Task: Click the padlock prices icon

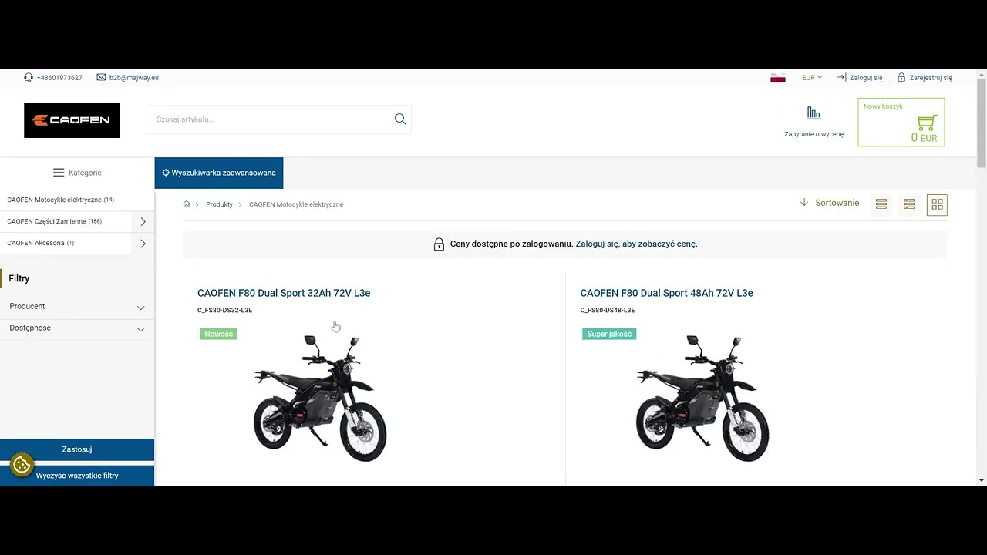Action: click(439, 244)
